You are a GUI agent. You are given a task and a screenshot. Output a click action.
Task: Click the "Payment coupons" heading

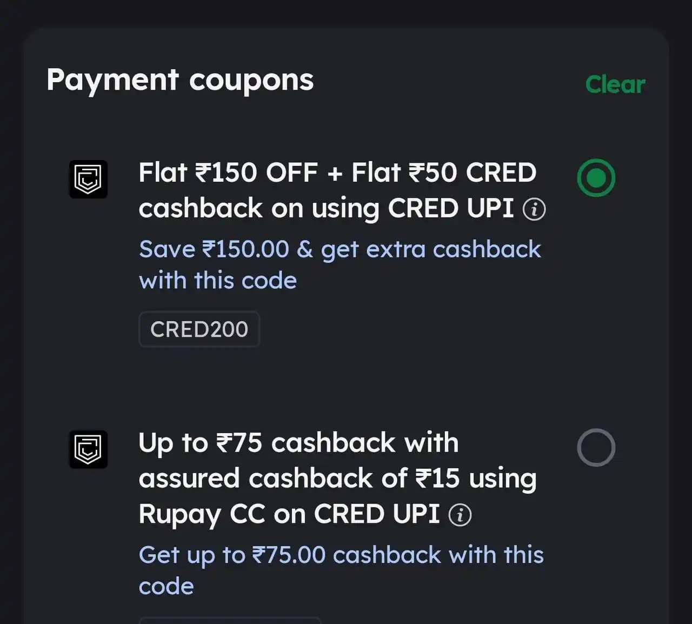[180, 80]
